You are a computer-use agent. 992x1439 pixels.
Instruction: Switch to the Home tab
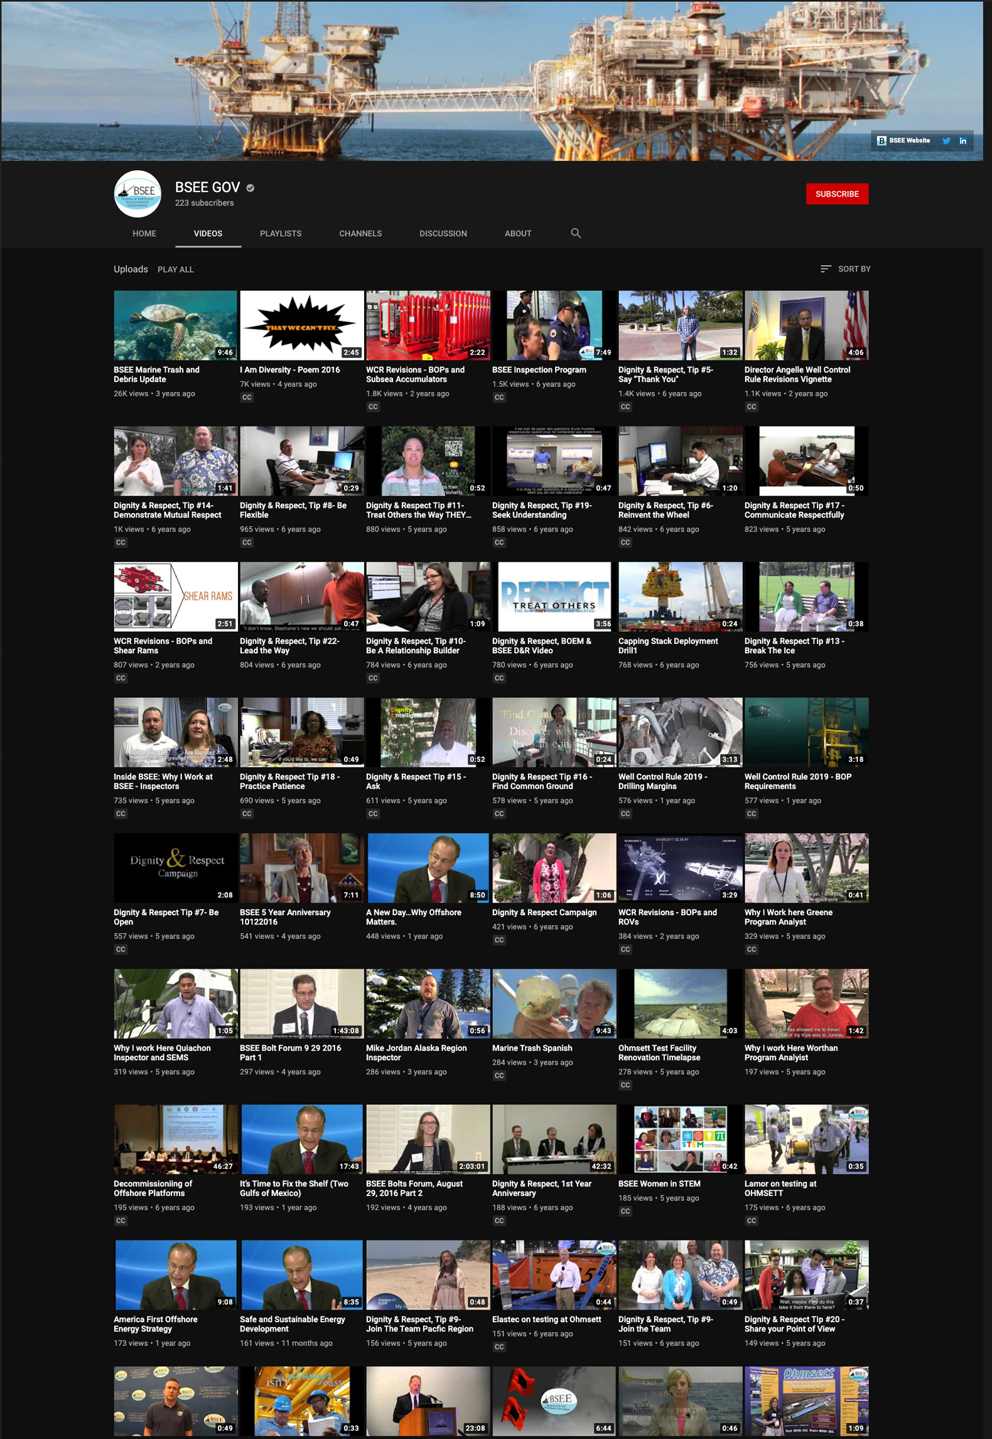point(144,234)
